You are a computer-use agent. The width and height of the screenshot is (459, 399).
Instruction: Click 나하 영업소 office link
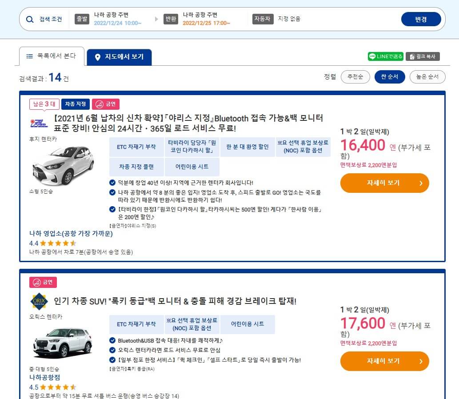(71, 233)
